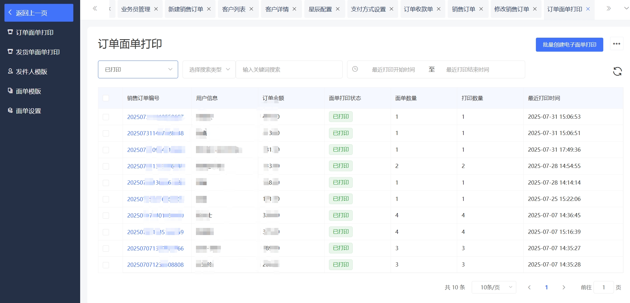Switch to 客户详情 tab
The width and height of the screenshot is (630, 303).
(277, 9)
